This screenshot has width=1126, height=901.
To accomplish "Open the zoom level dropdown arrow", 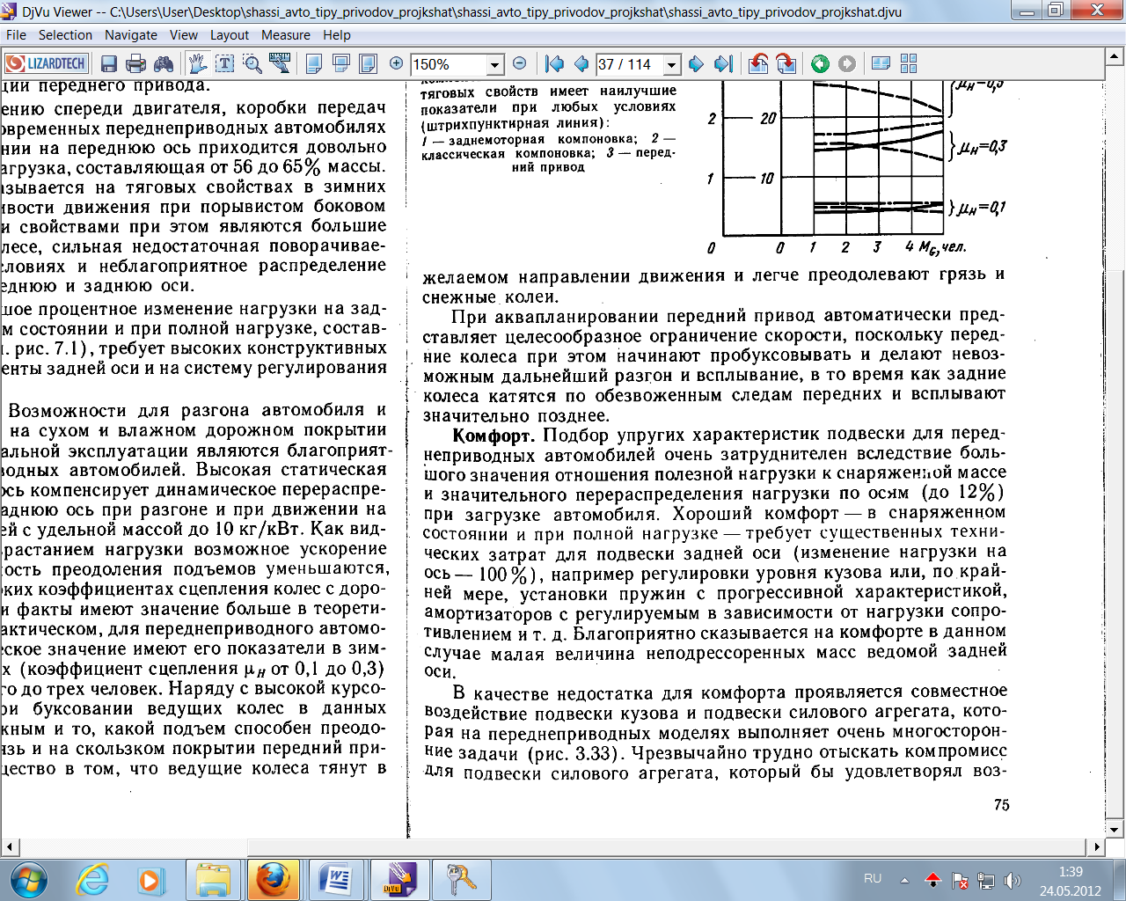I will [494, 64].
